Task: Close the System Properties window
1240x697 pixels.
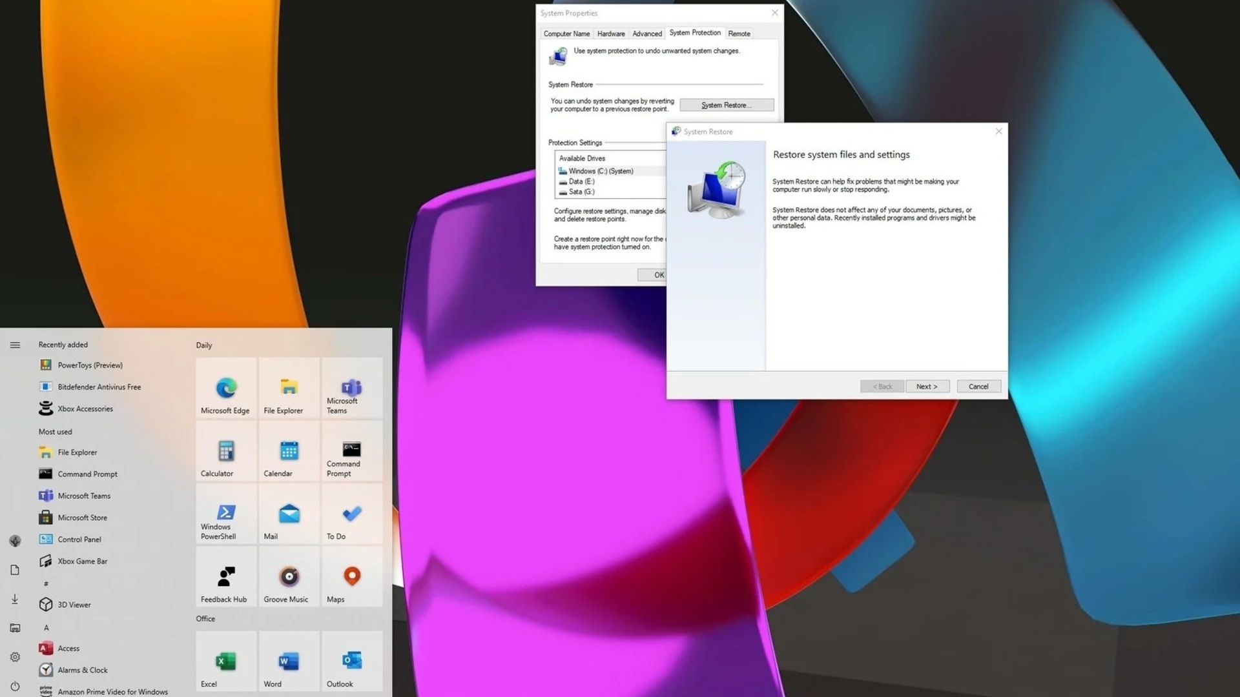Action: coord(775,13)
